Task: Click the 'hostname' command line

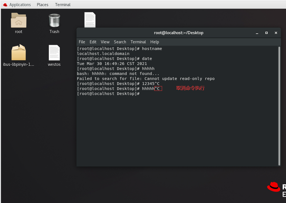Action: (x=119, y=49)
